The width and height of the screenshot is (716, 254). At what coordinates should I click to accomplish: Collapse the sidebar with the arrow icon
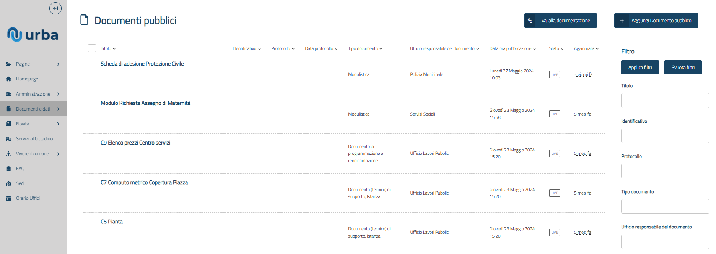pyautogui.click(x=55, y=8)
